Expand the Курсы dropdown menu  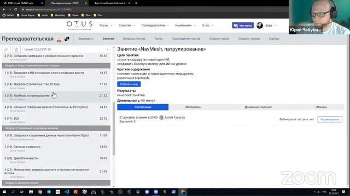pos(106,26)
